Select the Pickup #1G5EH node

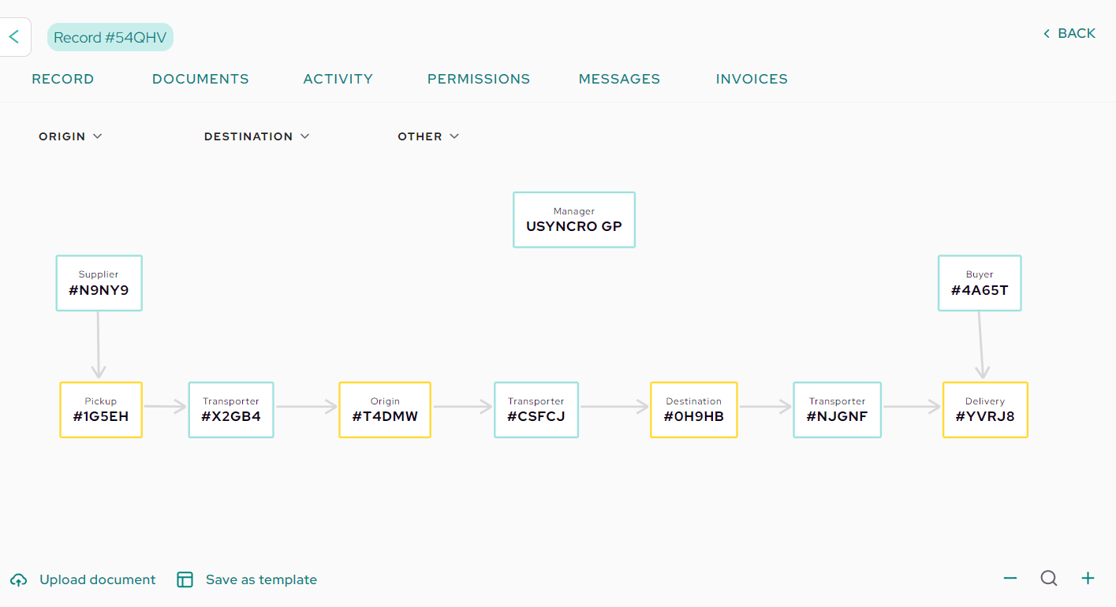tap(101, 410)
